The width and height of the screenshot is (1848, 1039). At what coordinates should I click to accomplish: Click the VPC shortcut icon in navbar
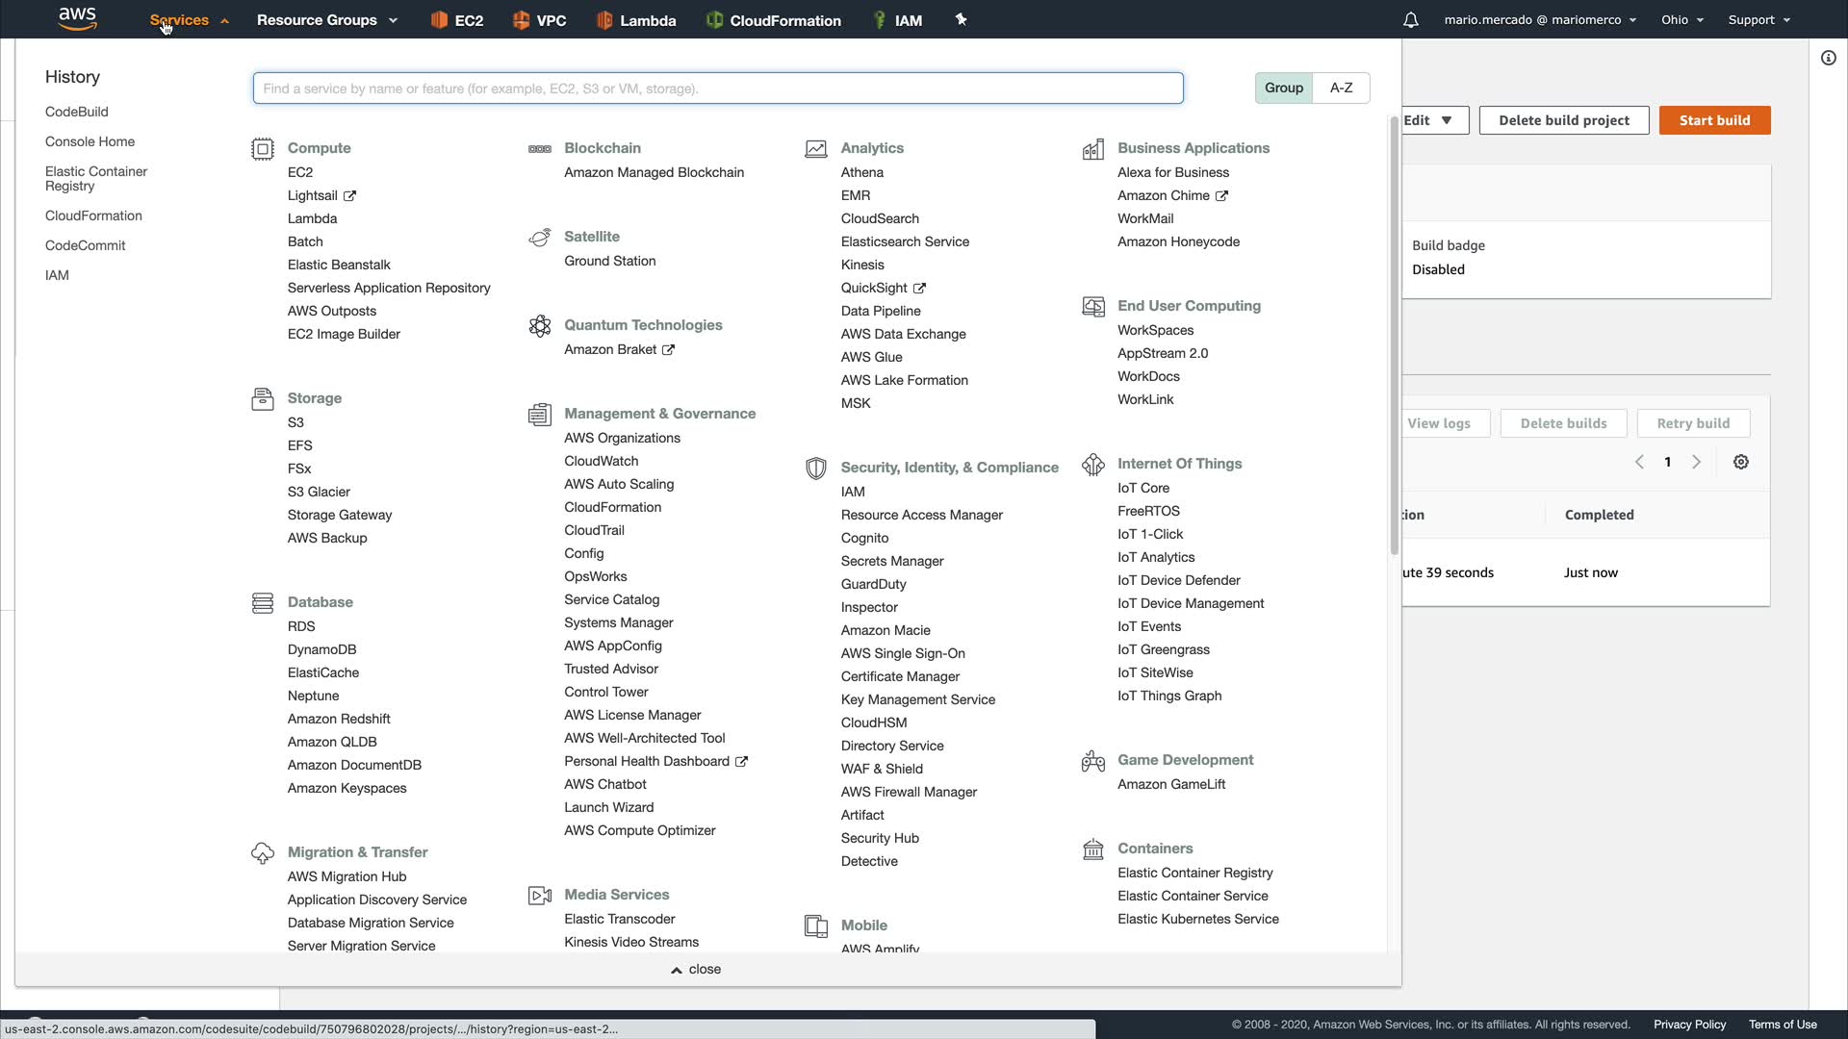(x=521, y=20)
